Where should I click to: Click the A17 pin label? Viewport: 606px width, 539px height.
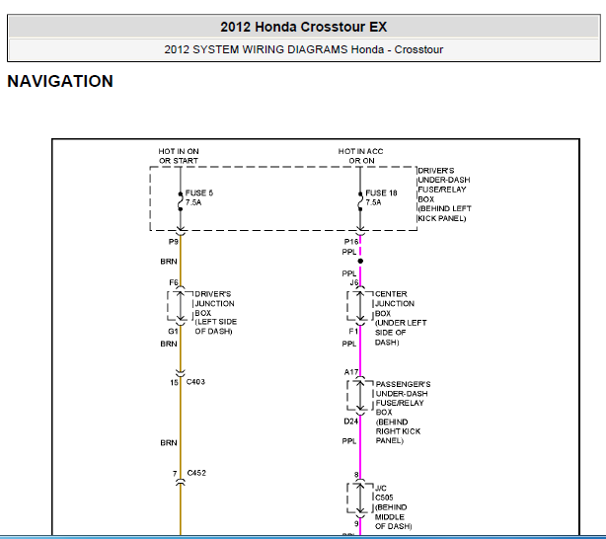tap(351, 372)
